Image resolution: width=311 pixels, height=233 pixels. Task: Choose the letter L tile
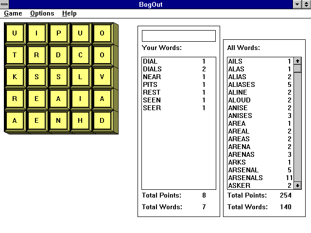coord(80,77)
